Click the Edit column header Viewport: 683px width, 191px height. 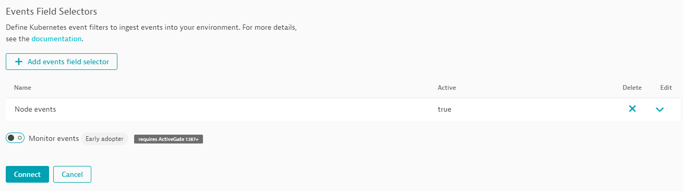tap(666, 88)
